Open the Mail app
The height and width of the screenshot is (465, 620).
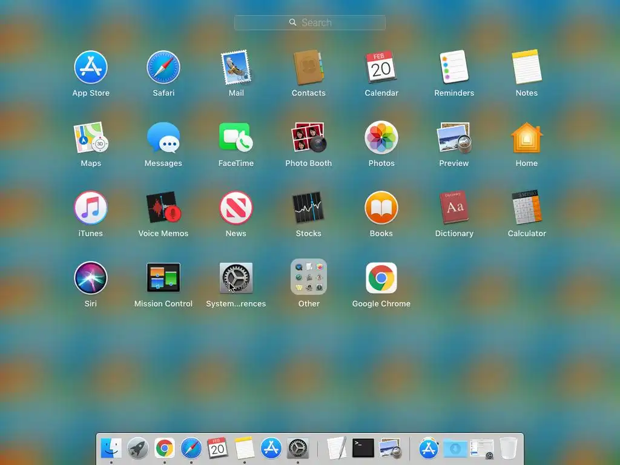(x=236, y=67)
